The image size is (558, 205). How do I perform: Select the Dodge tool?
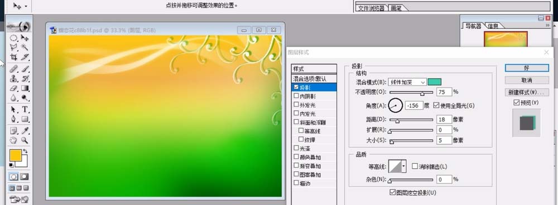click(x=25, y=97)
